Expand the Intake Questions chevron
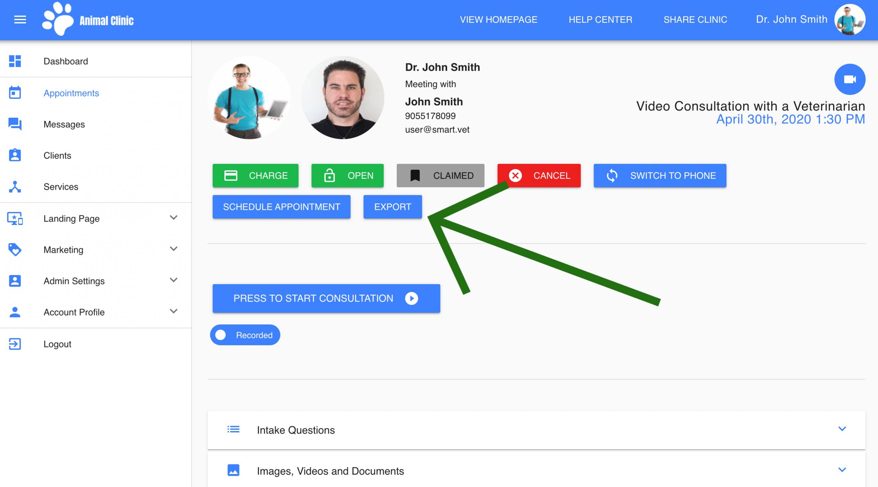 click(842, 429)
